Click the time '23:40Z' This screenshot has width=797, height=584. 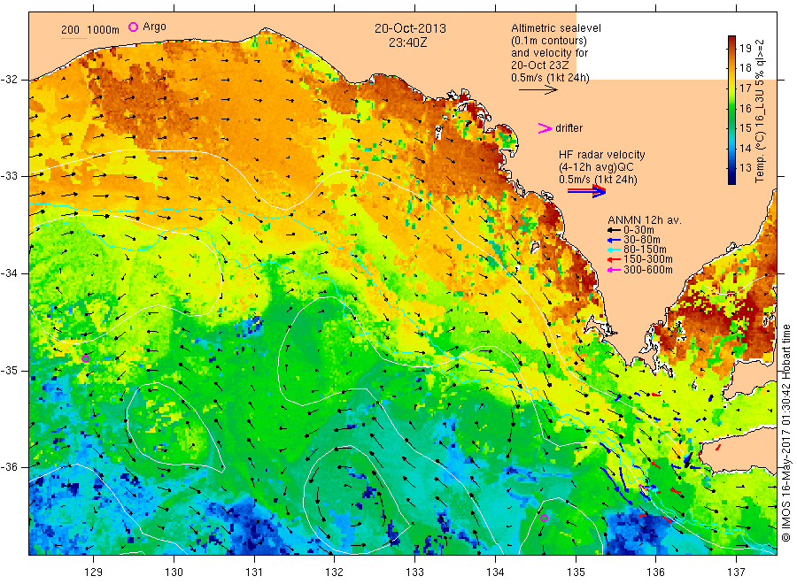coord(407,42)
